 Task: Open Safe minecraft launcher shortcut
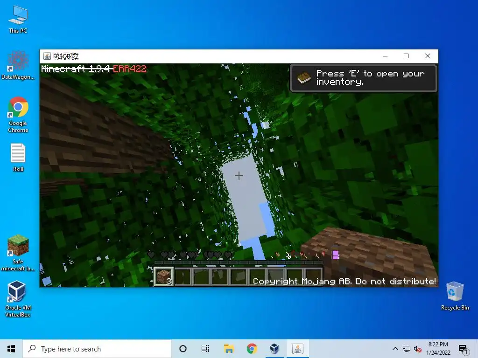[x=18, y=253]
